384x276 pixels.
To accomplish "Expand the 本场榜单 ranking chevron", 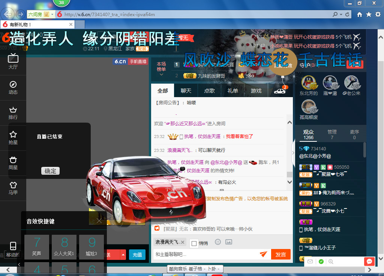I will pos(161,75).
